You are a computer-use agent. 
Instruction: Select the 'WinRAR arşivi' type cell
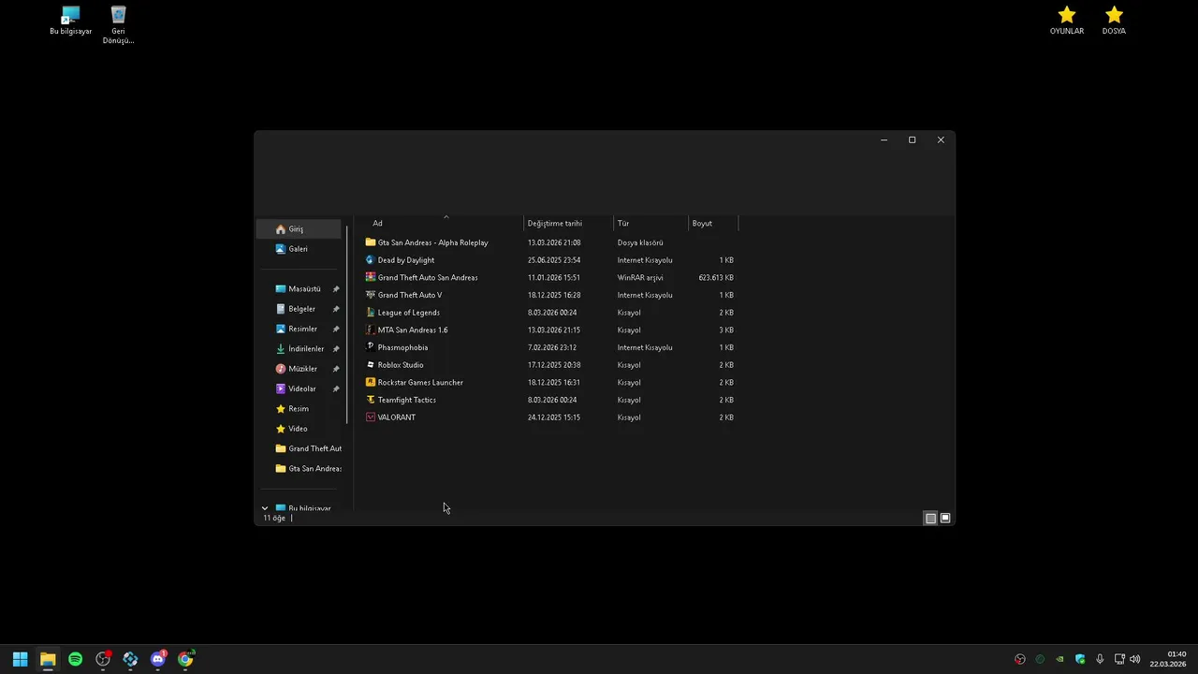click(640, 278)
